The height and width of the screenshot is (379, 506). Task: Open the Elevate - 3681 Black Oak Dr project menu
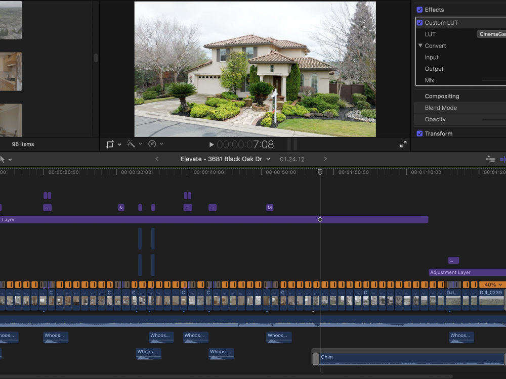point(225,159)
